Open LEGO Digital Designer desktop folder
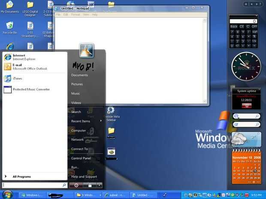This screenshot has width=266, height=199. [30, 9]
